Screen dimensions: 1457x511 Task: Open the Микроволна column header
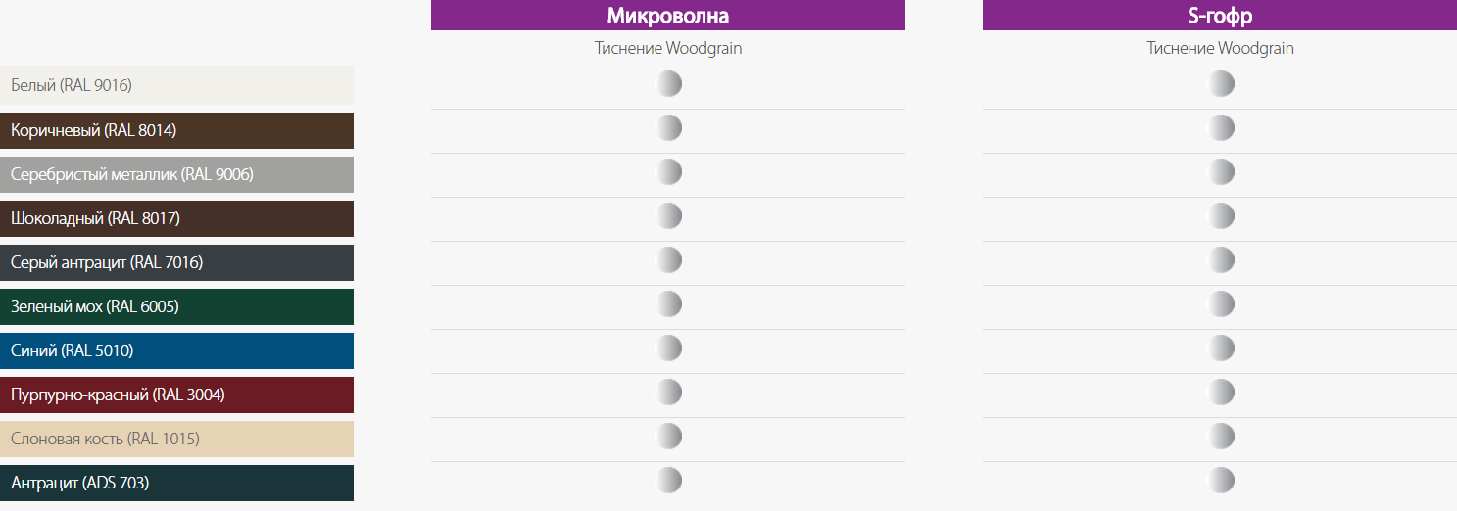668,16
